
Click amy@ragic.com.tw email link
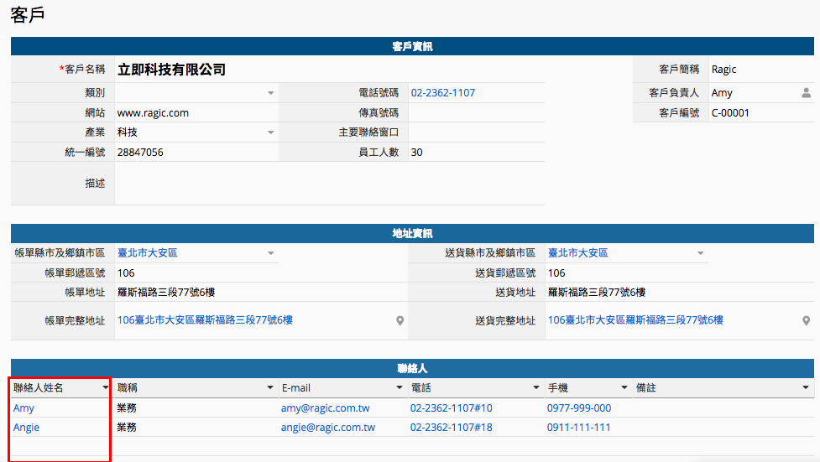point(325,408)
